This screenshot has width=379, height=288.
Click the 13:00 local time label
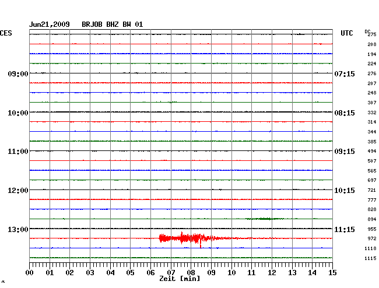click(18, 230)
